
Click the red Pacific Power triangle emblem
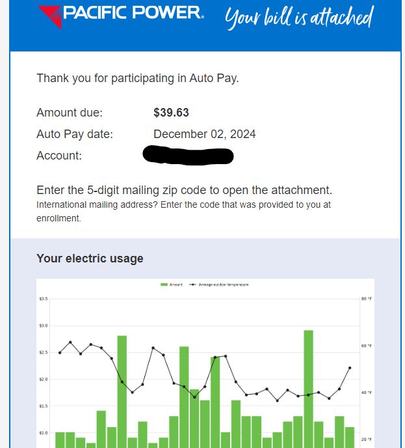[50, 16]
